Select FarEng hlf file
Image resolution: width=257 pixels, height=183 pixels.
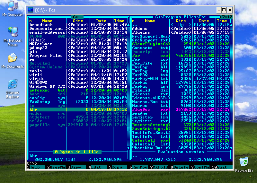(x=181, y=67)
